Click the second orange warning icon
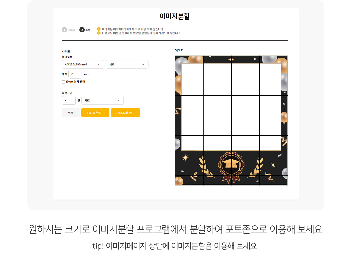The image size is (351, 278). click(x=99, y=33)
